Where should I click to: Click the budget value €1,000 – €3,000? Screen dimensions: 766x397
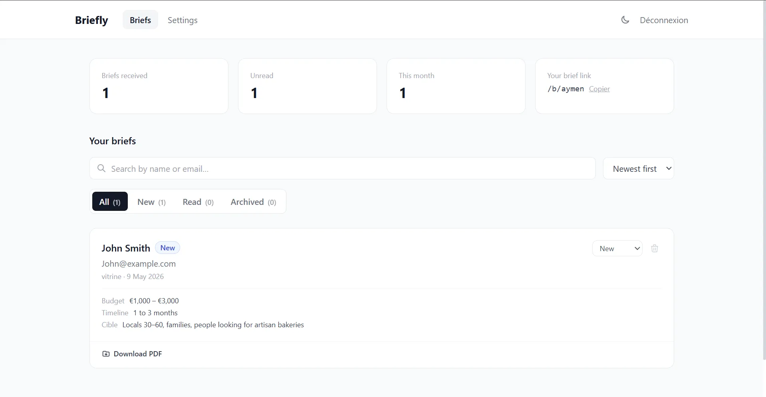tap(154, 301)
